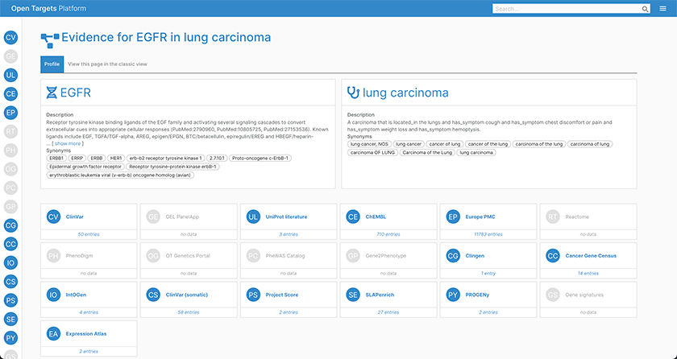Click the stethoscope icon beside lung carcinoma
Viewport: 677px width, 359px height.
[x=353, y=93]
